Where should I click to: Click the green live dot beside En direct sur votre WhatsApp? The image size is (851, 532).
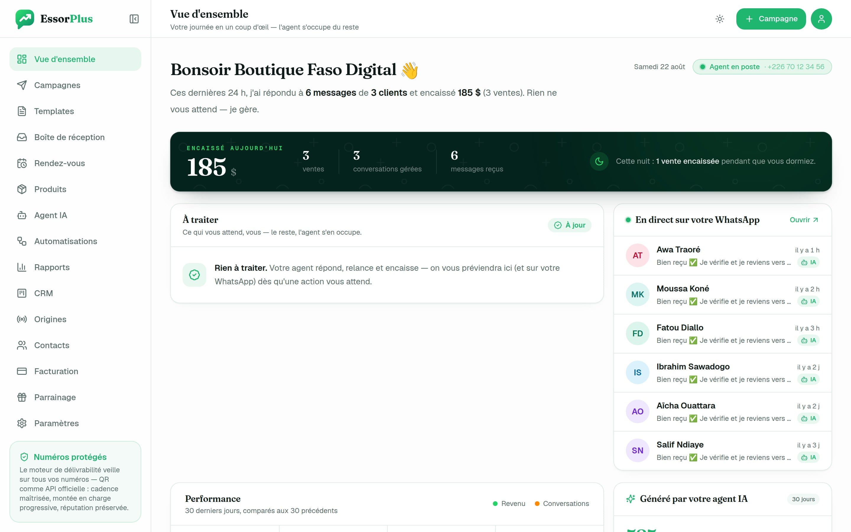coord(628,220)
